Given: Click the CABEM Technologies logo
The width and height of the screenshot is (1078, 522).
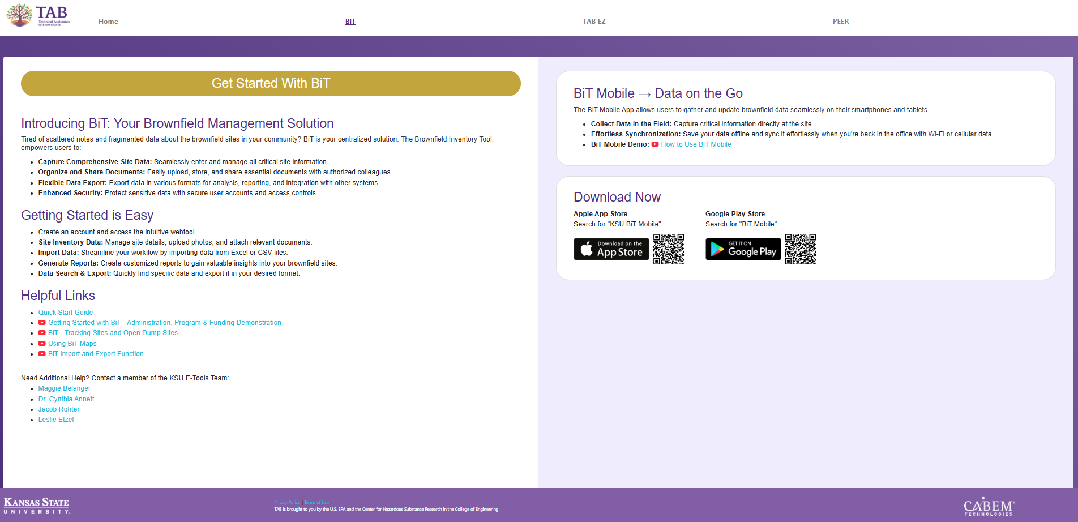Looking at the screenshot, I should 989,505.
